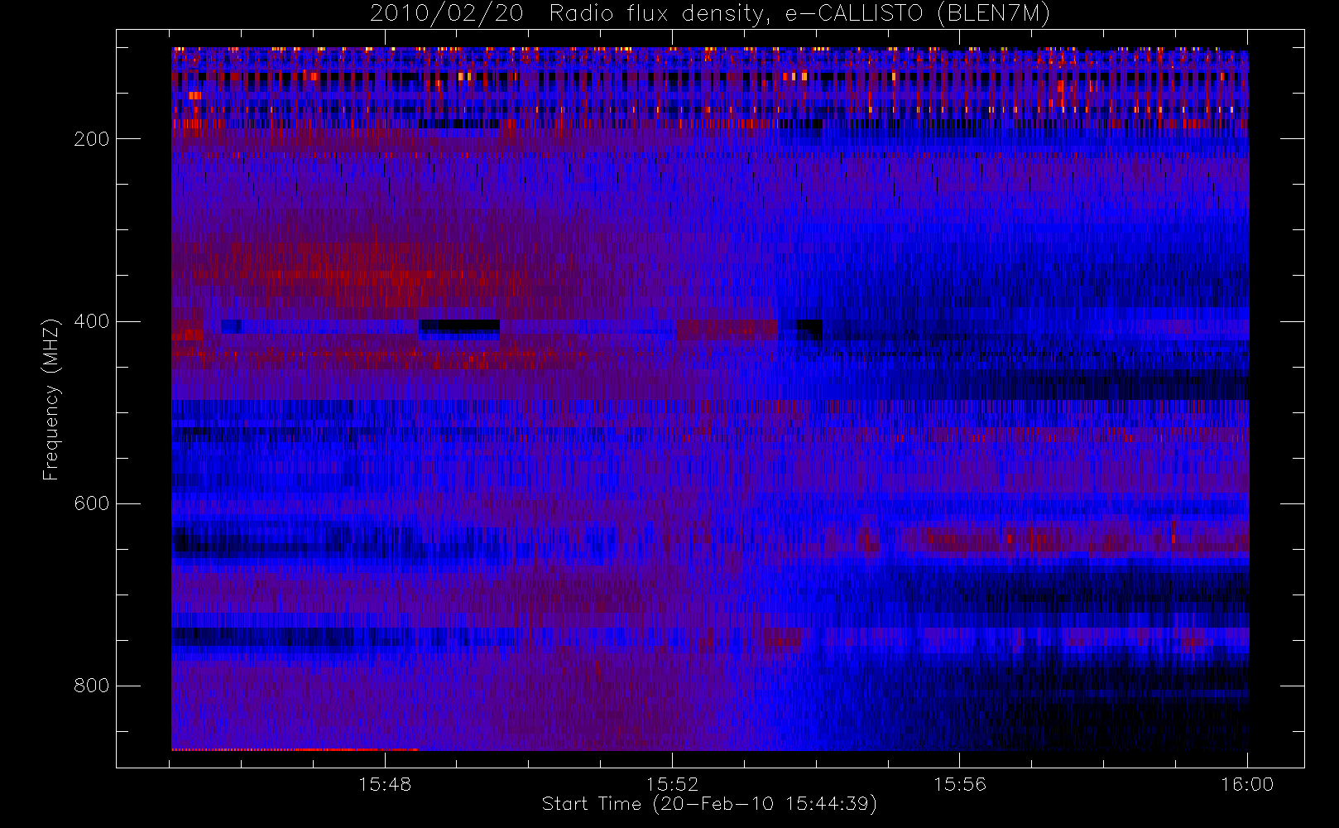Select the 'Frequency (MHZ)' y-axis label

pyautogui.click(x=51, y=399)
